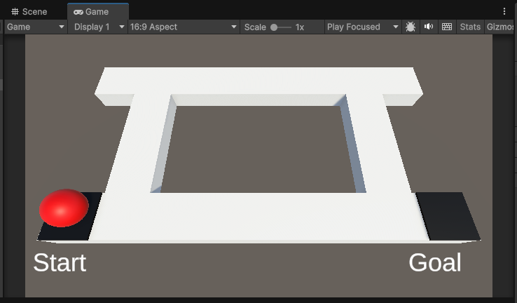Toggle the Frame Debugger bug icon
The width and height of the screenshot is (517, 303).
coord(411,27)
